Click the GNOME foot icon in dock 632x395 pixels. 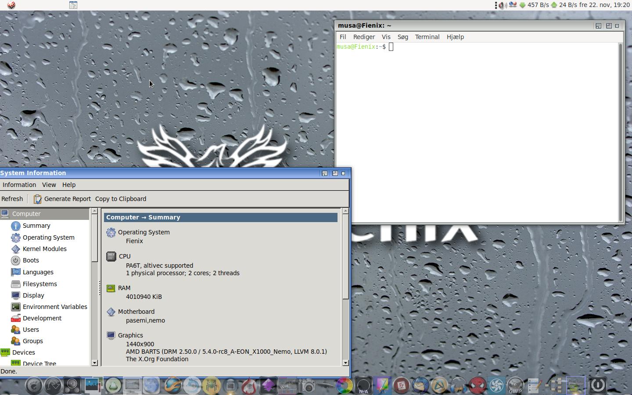click(34, 386)
